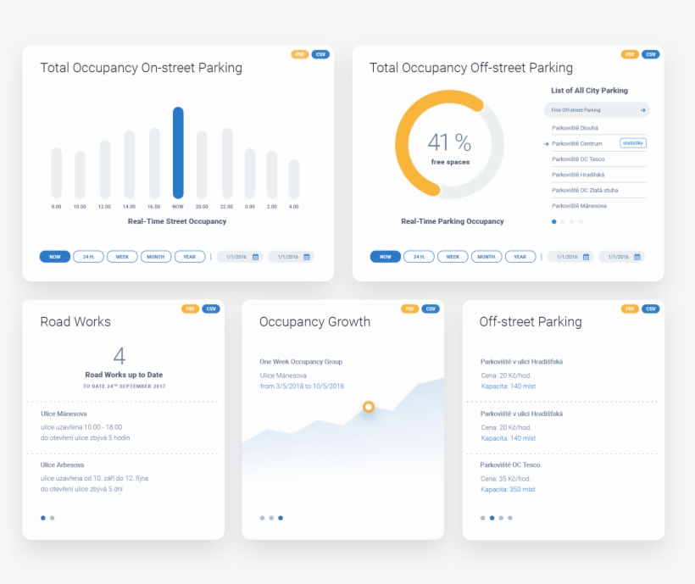Screen dimensions: 695x584
Task: Click statistiky button next to Parkoviště Centrum
Action: point(632,143)
